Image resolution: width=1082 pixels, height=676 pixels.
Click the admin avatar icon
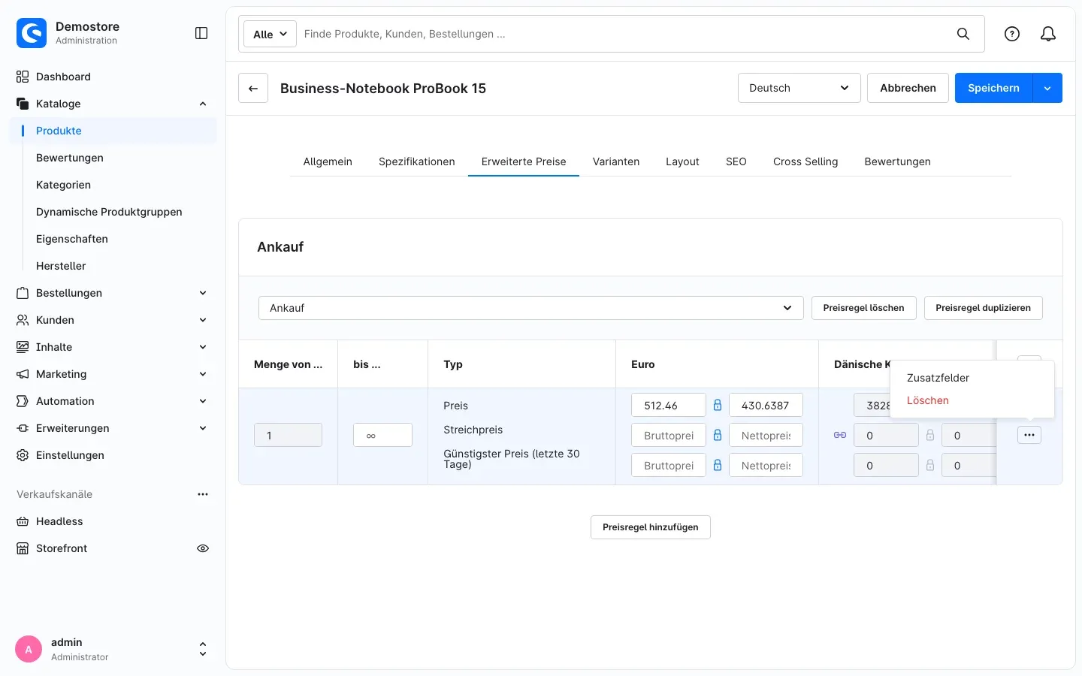29,649
